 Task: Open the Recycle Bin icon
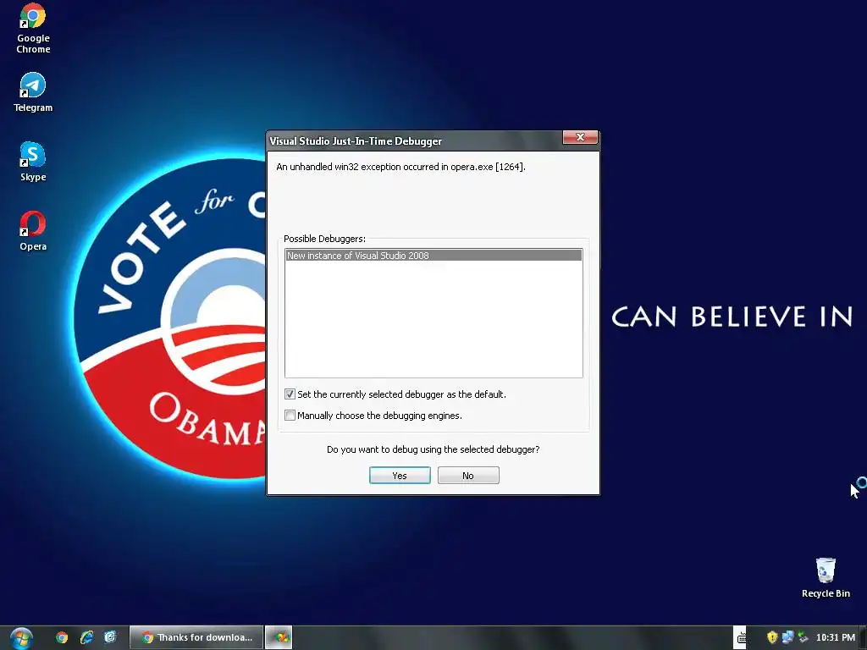coord(826,577)
